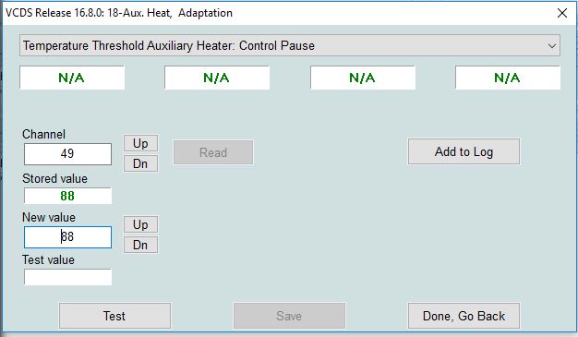Screen dimensions: 578x337
Task: Click the empty Test value field
Action: tap(67, 277)
